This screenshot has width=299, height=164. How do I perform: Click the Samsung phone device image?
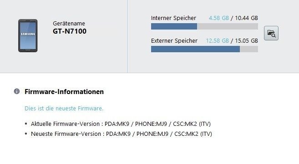28,35
